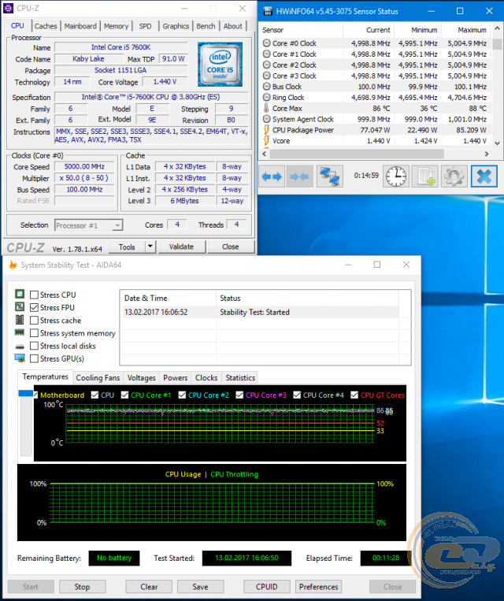Select the Stability Test: Started log row
The width and height of the screenshot is (504, 601).
[260, 312]
